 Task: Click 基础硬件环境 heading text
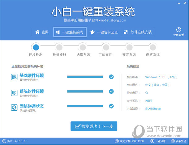coord(32,75)
